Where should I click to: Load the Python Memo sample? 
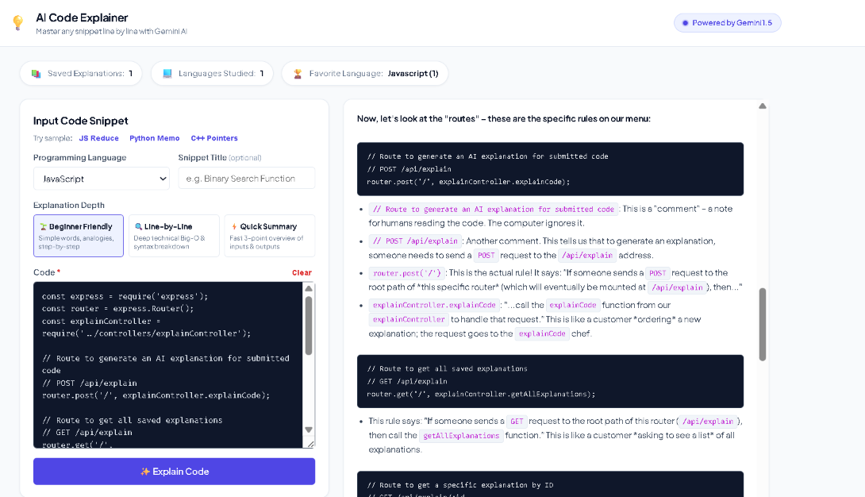pyautogui.click(x=155, y=138)
